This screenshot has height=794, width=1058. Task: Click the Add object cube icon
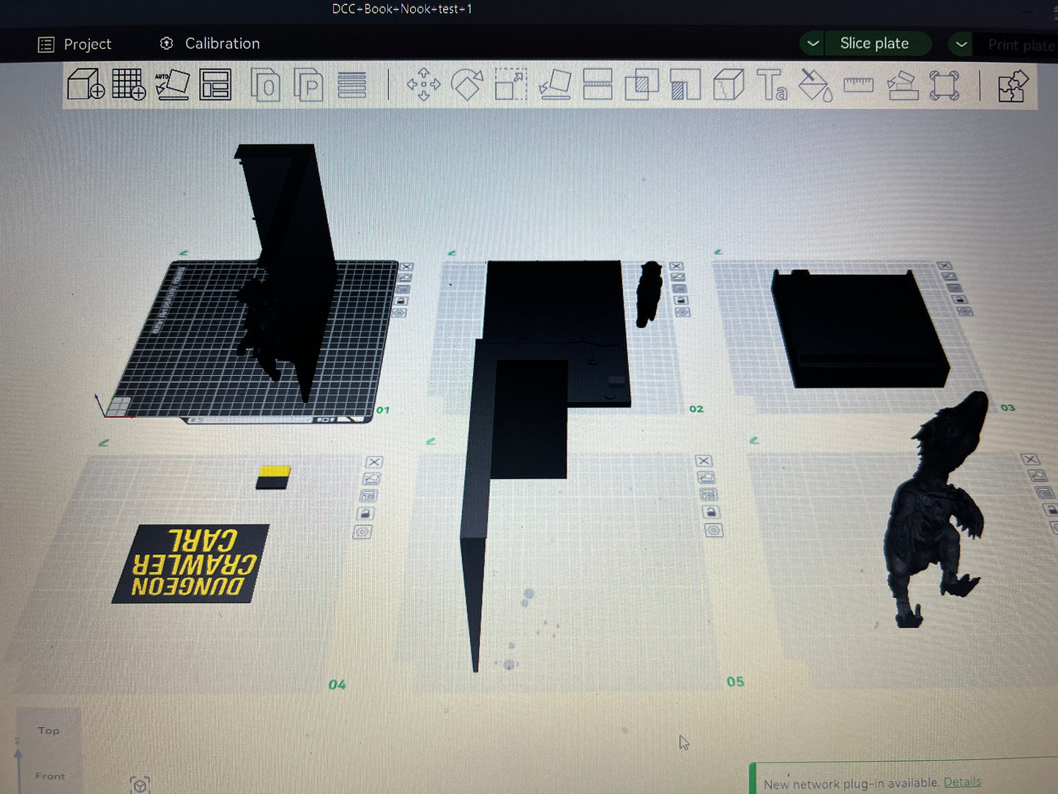coord(85,85)
